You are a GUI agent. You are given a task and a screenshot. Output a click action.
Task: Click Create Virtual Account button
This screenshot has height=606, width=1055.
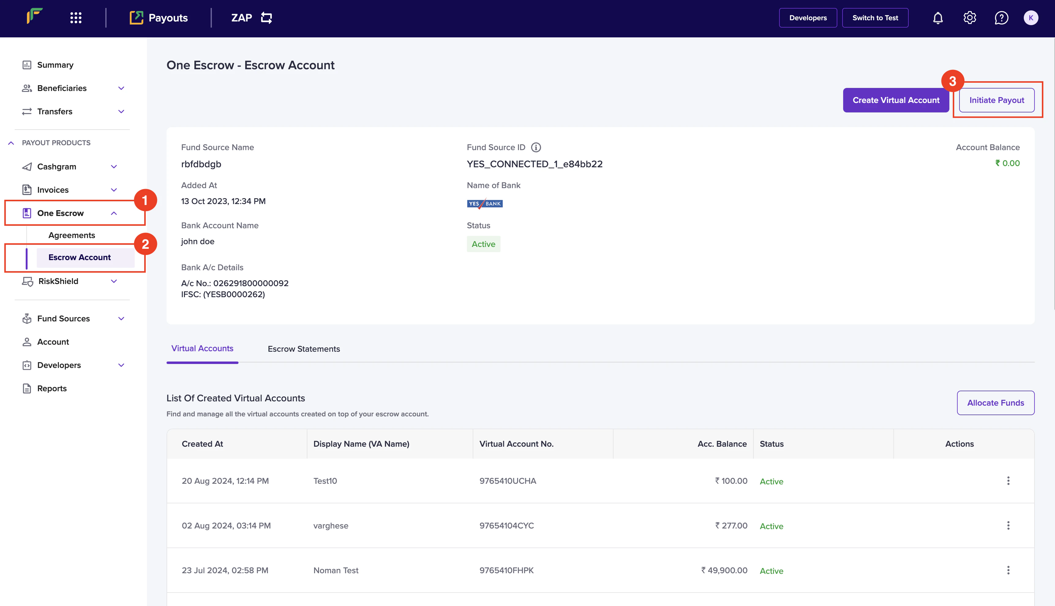(896, 100)
